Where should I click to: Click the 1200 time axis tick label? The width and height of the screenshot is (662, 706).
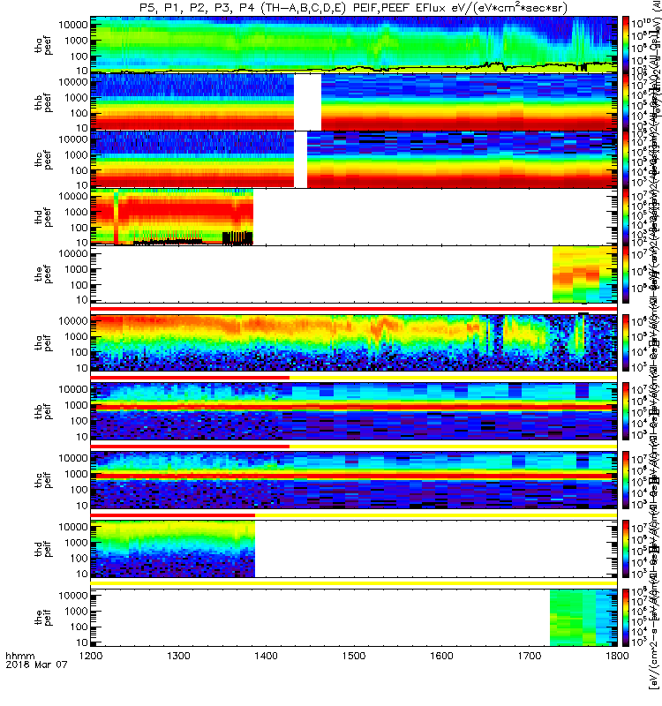pos(91,656)
